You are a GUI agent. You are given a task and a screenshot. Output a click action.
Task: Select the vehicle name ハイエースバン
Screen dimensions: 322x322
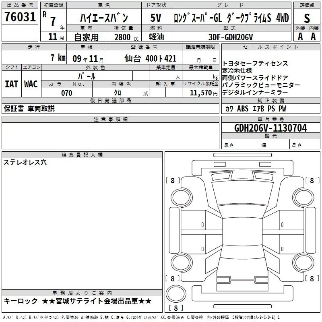tap(103, 18)
